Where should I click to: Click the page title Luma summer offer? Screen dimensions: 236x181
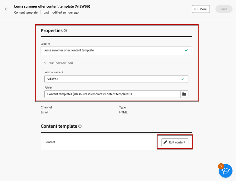coord(52,6)
